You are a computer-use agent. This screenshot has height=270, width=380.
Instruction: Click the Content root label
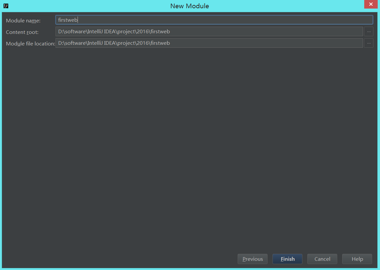click(22, 32)
